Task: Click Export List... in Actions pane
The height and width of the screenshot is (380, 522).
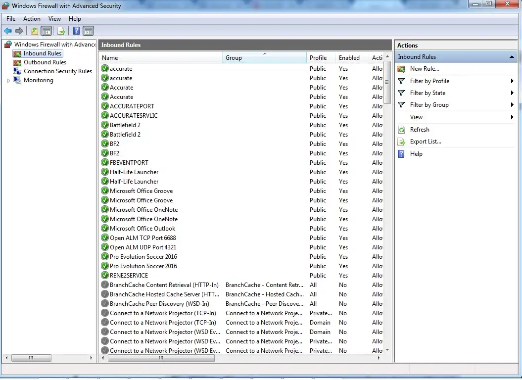Action: (426, 142)
